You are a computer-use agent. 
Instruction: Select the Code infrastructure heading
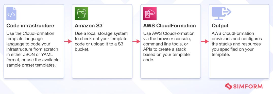tap(30, 26)
